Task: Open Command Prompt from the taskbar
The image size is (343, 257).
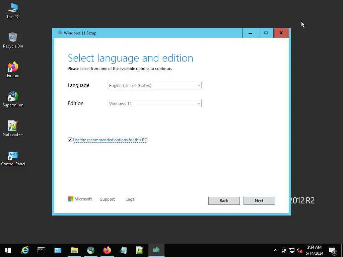Action: (x=41, y=250)
